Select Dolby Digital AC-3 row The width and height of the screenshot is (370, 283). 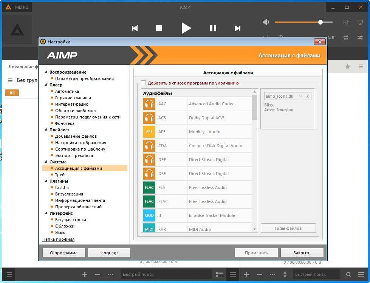pyautogui.click(x=197, y=118)
